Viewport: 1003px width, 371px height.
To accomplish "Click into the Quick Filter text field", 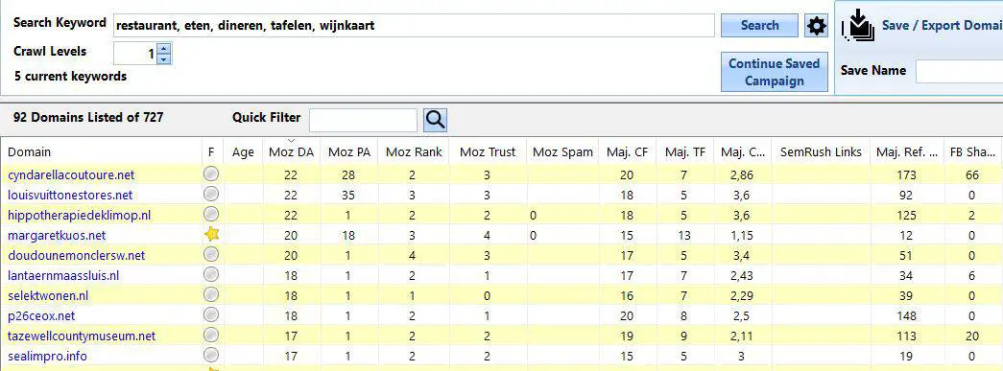I will click(363, 120).
